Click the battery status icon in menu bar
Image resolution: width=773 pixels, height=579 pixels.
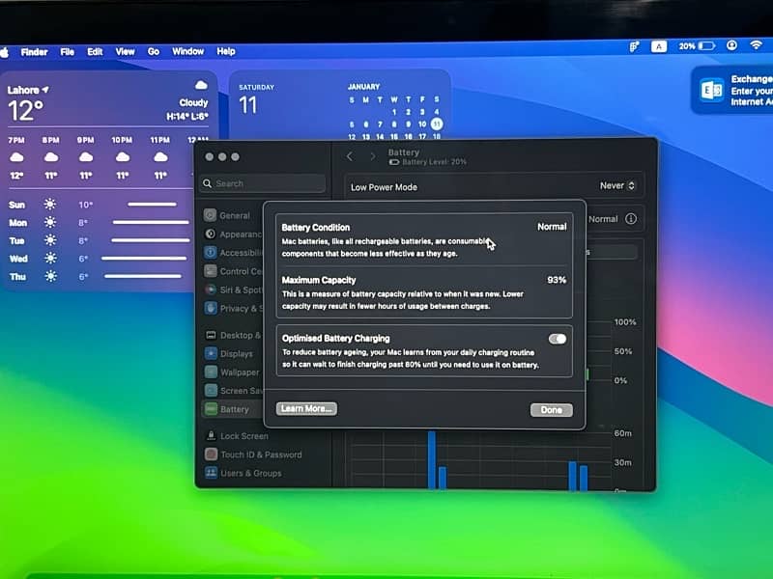pyautogui.click(x=706, y=45)
